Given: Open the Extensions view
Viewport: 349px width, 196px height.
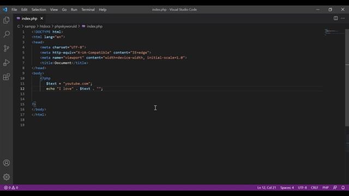Looking at the screenshot, I should [x=7, y=77].
